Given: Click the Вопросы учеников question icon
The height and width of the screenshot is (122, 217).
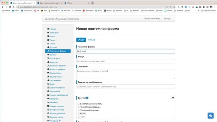Looking at the screenshot, I should coord(48,69).
